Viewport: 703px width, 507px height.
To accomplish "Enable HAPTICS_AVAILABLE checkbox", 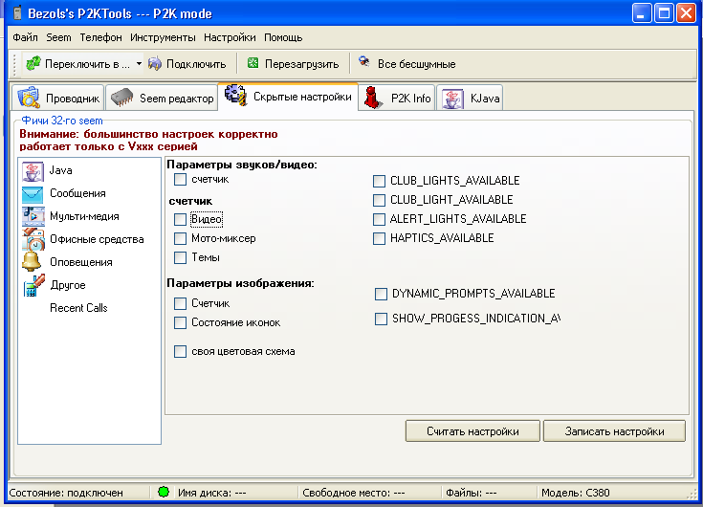I will (380, 238).
